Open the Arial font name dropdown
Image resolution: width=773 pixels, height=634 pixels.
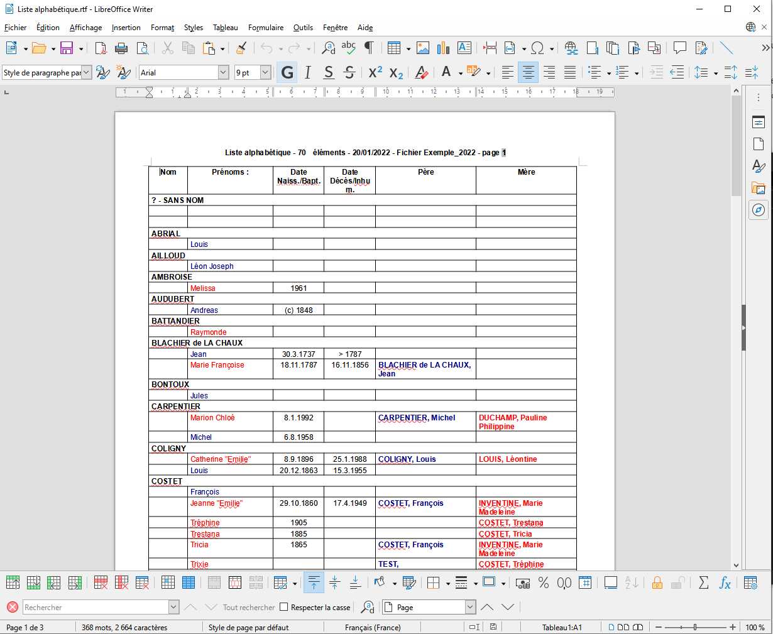tap(224, 72)
